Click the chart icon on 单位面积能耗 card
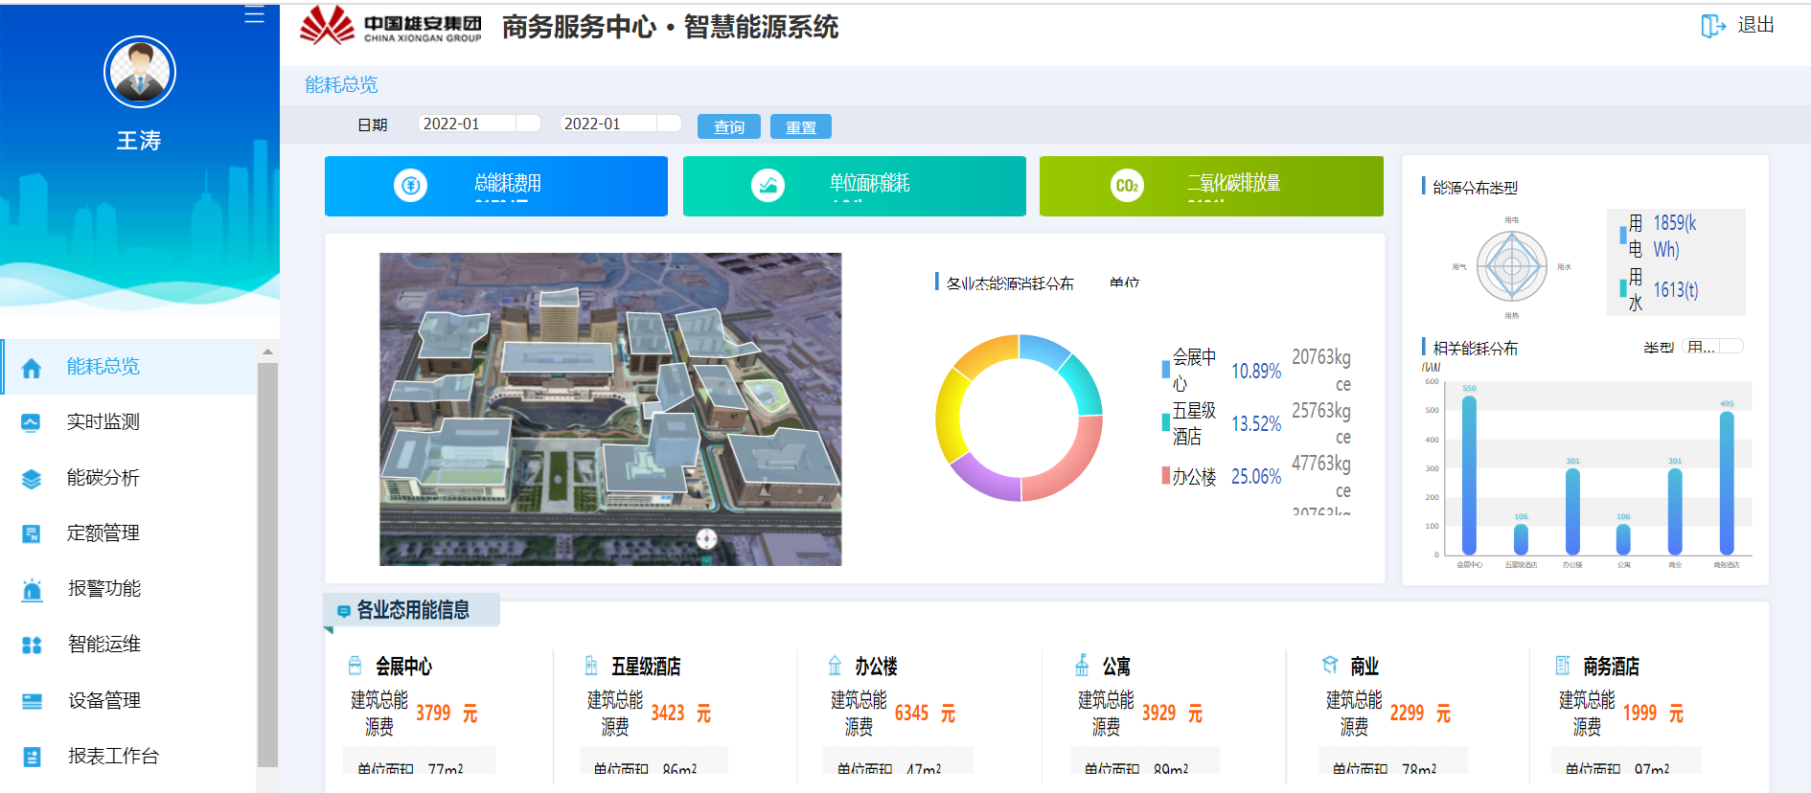 768,186
